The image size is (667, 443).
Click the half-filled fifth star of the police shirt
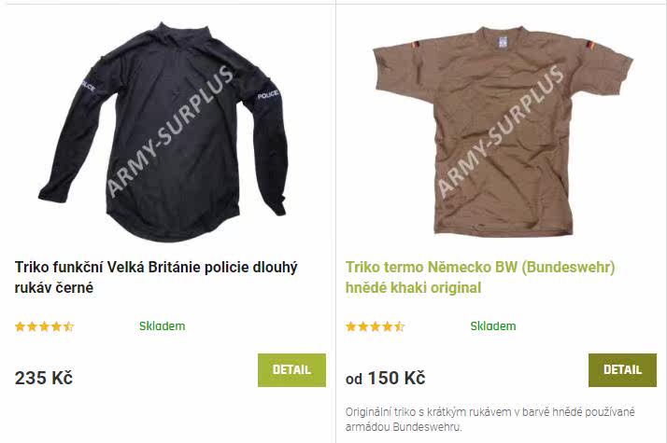(x=68, y=326)
